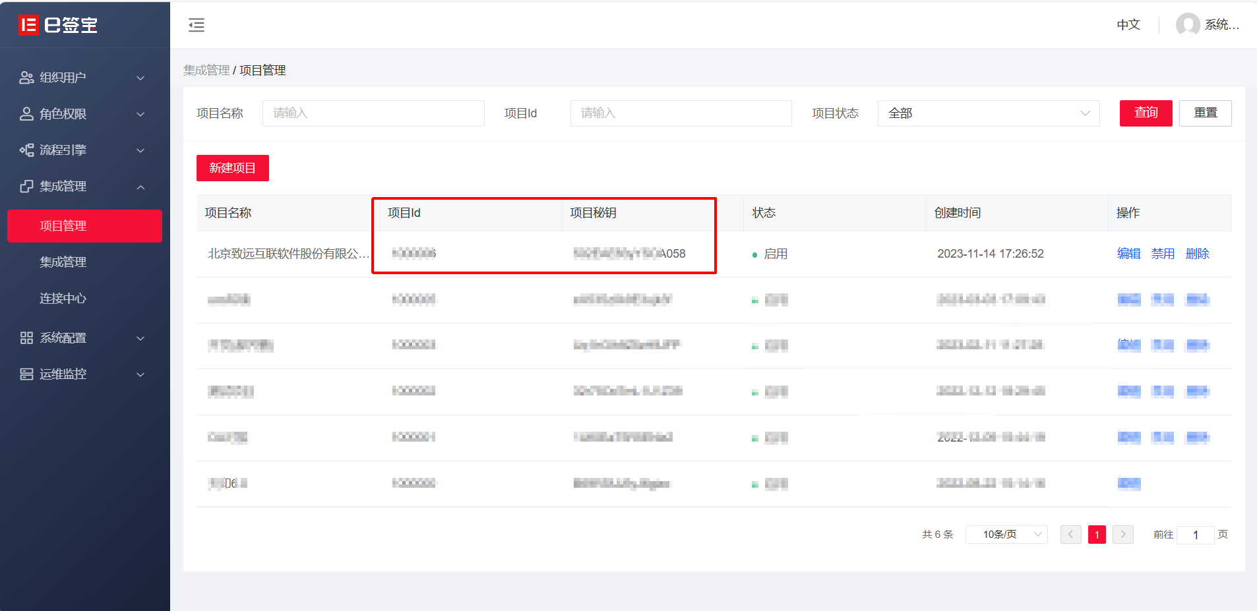Click the 新建项目 button

[232, 168]
